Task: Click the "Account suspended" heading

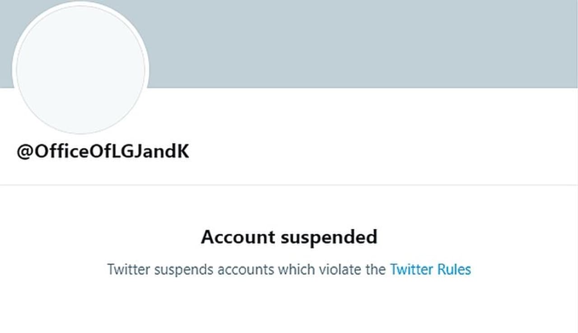Action: [x=289, y=237]
